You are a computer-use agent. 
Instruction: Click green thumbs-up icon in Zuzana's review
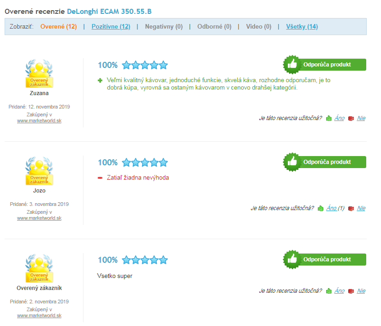pos(329,118)
